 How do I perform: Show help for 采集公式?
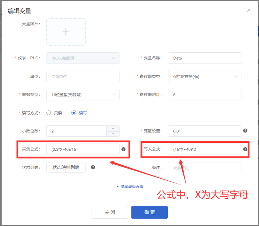[x=123, y=149]
